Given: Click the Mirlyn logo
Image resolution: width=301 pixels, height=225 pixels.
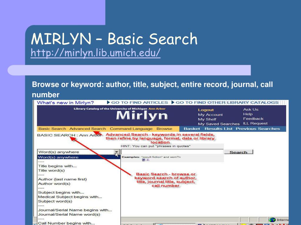Looking at the screenshot, I should [x=142, y=116].
